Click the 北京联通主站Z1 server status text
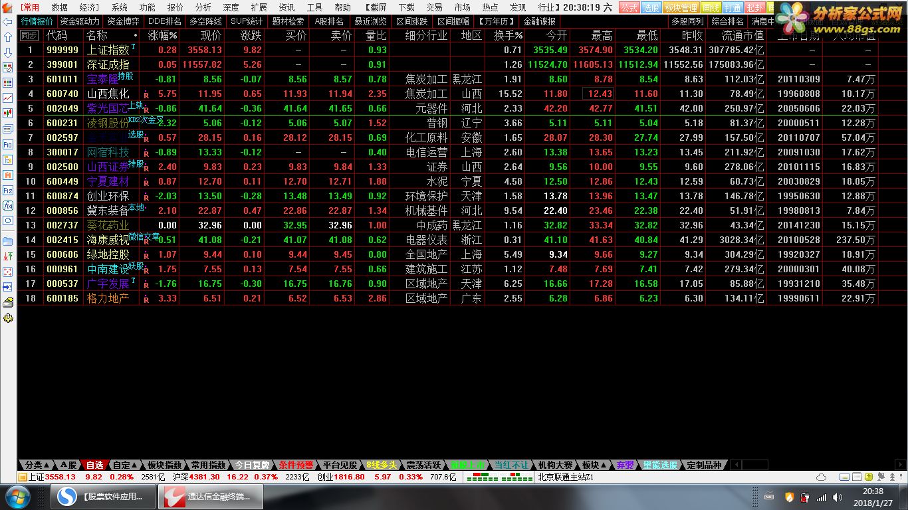908x510 pixels. (565, 477)
